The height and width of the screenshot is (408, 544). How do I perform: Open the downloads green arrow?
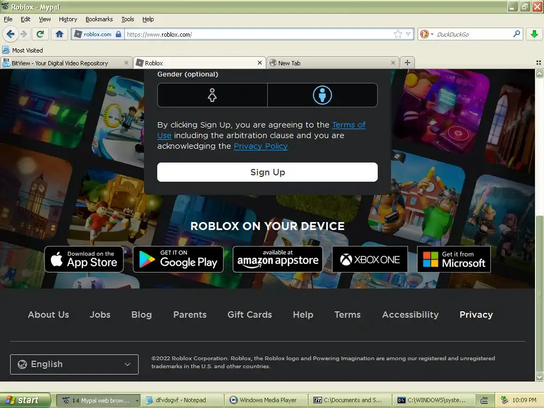pyautogui.click(x=534, y=34)
